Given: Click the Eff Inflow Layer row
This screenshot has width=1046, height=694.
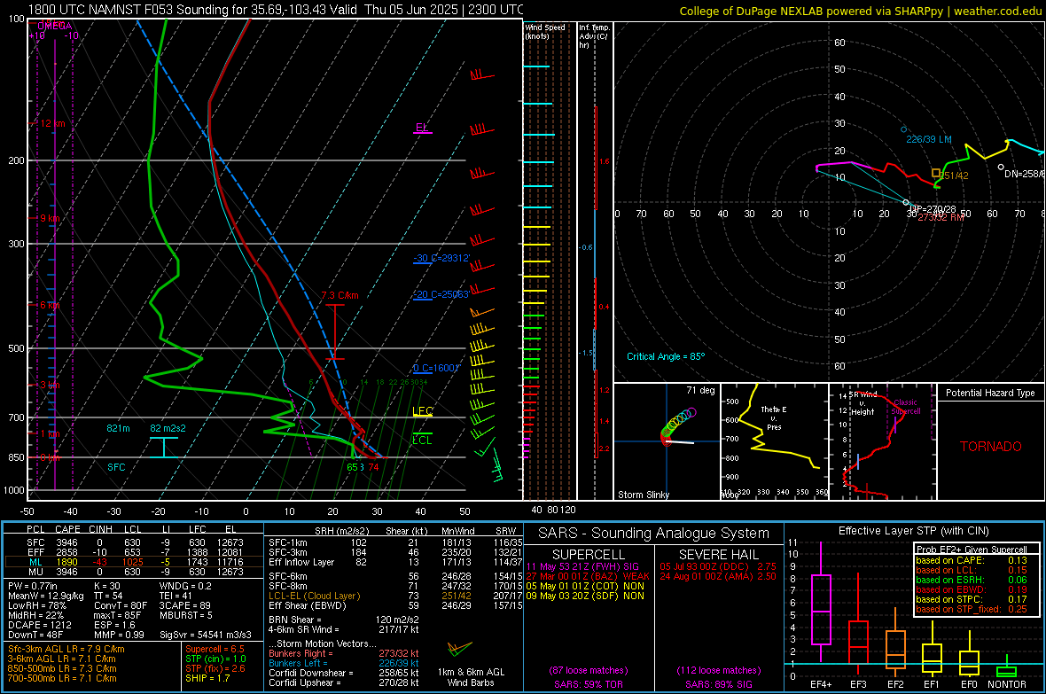Looking at the screenshot, I should click(395, 562).
